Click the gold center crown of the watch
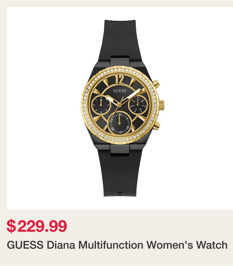The width and height of the screenshot is (233, 266). pos(161,105)
